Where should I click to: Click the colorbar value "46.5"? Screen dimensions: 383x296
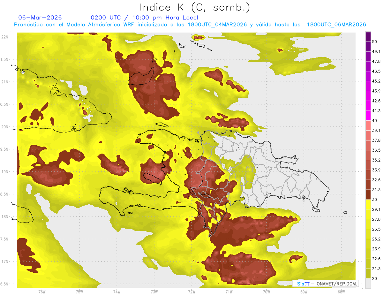[x=376, y=71]
